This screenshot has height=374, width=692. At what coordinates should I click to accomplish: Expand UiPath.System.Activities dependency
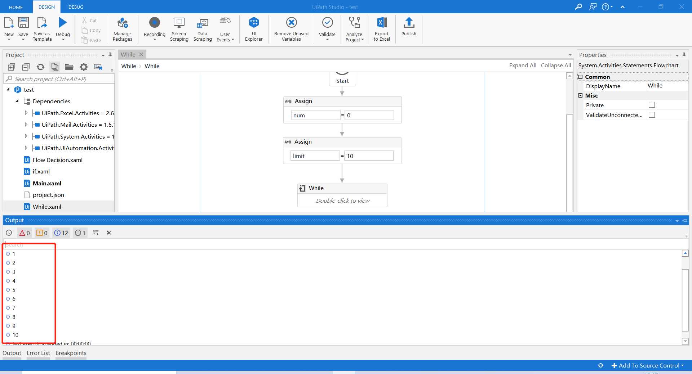(26, 136)
